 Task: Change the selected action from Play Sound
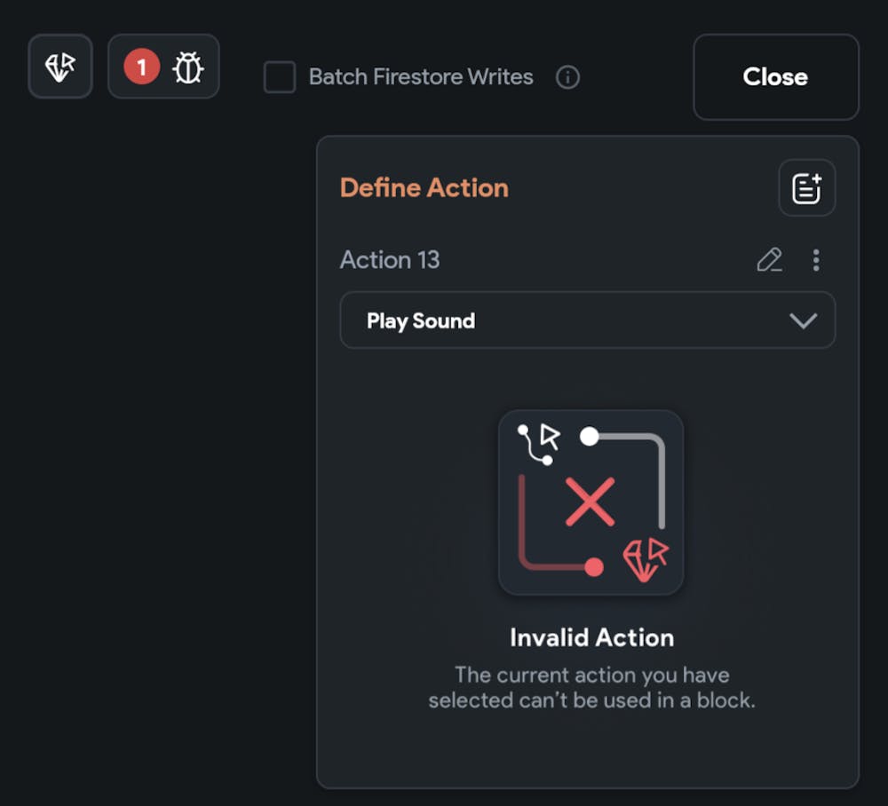(x=588, y=320)
